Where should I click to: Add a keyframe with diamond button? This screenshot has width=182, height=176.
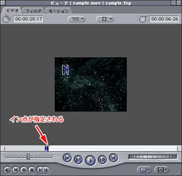point(24,170)
